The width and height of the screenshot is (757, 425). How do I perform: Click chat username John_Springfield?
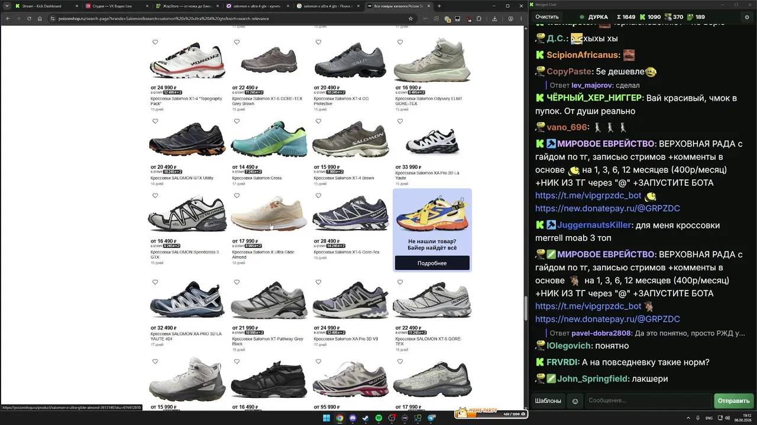[591, 378]
